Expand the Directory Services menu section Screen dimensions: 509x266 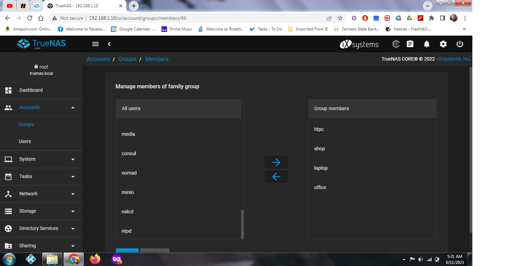(x=41, y=228)
